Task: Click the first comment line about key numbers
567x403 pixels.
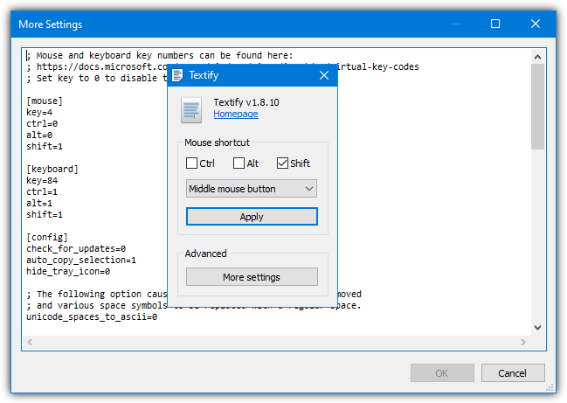Action: point(160,56)
